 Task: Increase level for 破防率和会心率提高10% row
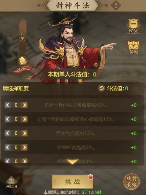click(x=24, y=119)
